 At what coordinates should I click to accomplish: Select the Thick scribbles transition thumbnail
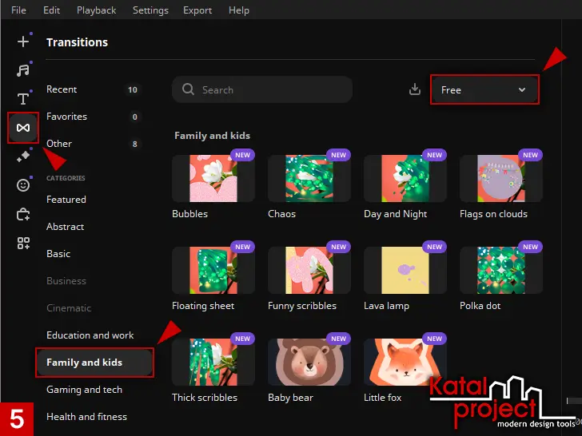click(x=213, y=362)
